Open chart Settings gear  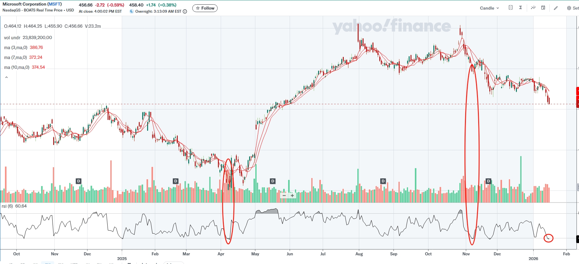(x=569, y=8)
